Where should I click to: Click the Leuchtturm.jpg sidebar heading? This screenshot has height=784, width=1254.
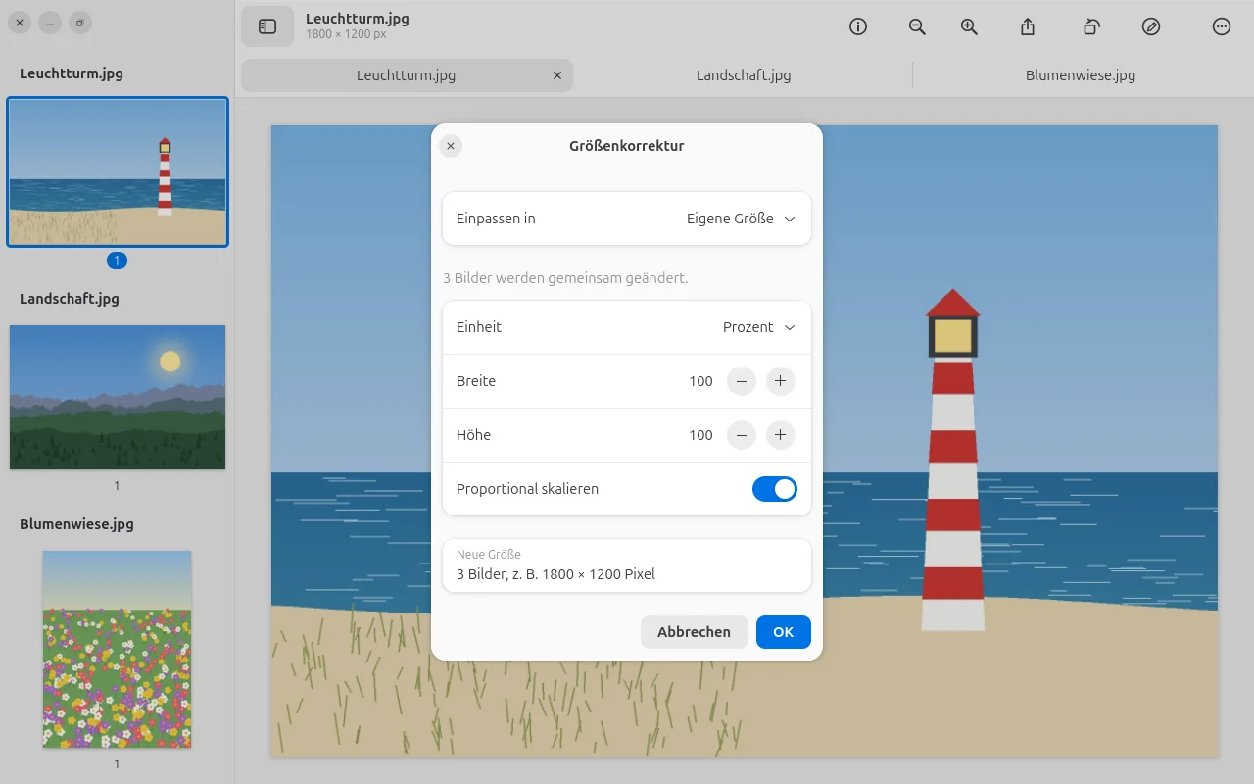tap(72, 73)
